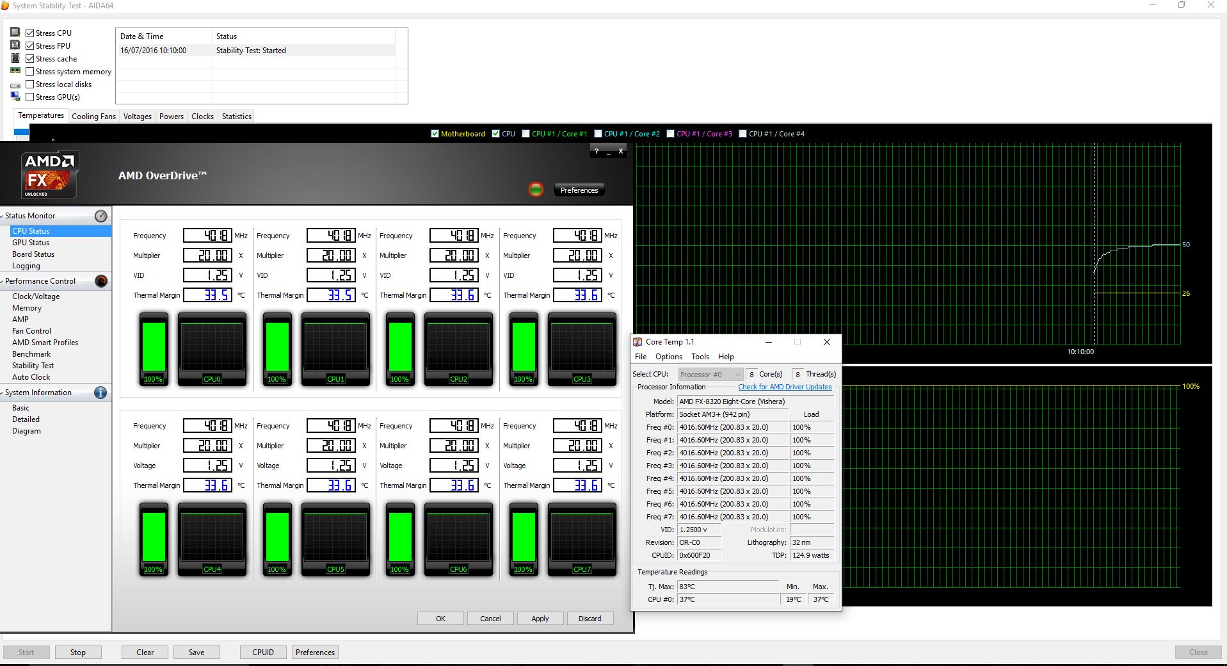Viewport: 1227px width, 666px height.
Task: Click the Stress CPU processor icon
Action: [x=15, y=31]
